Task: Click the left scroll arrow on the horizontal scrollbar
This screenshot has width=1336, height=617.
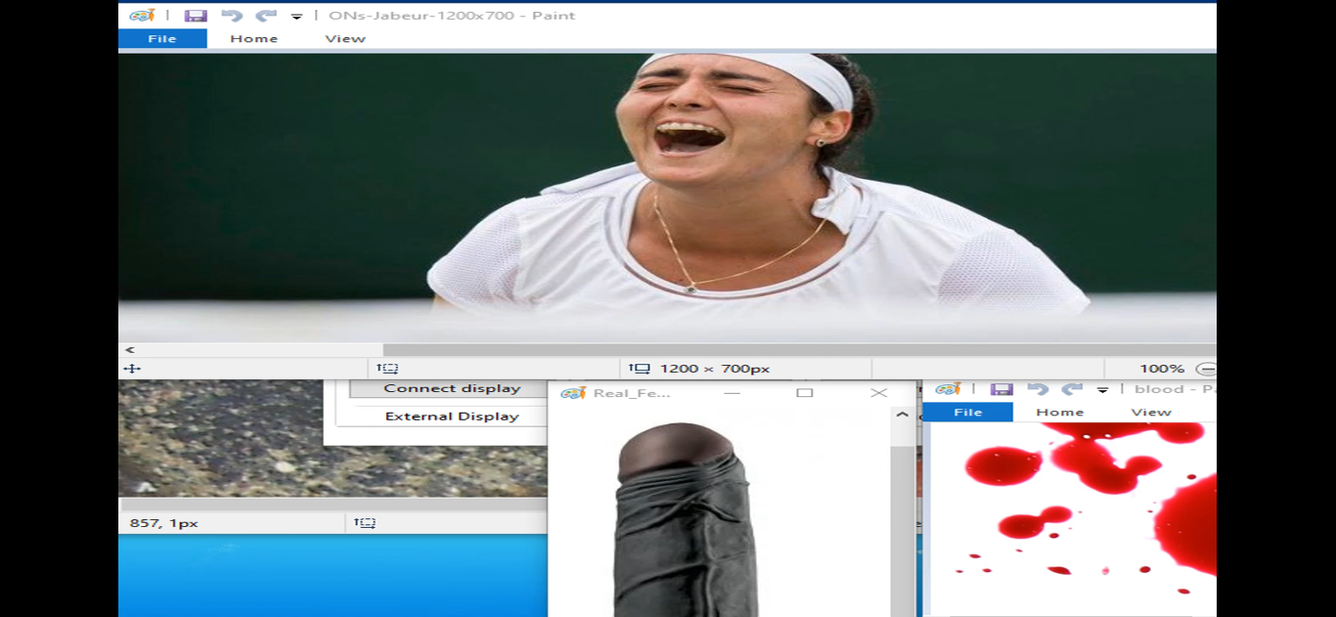Action: tap(129, 350)
